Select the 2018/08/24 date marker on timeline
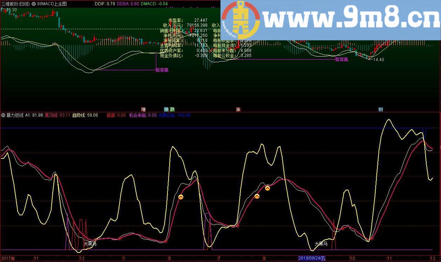This screenshot has width=441, height=262. point(312,258)
